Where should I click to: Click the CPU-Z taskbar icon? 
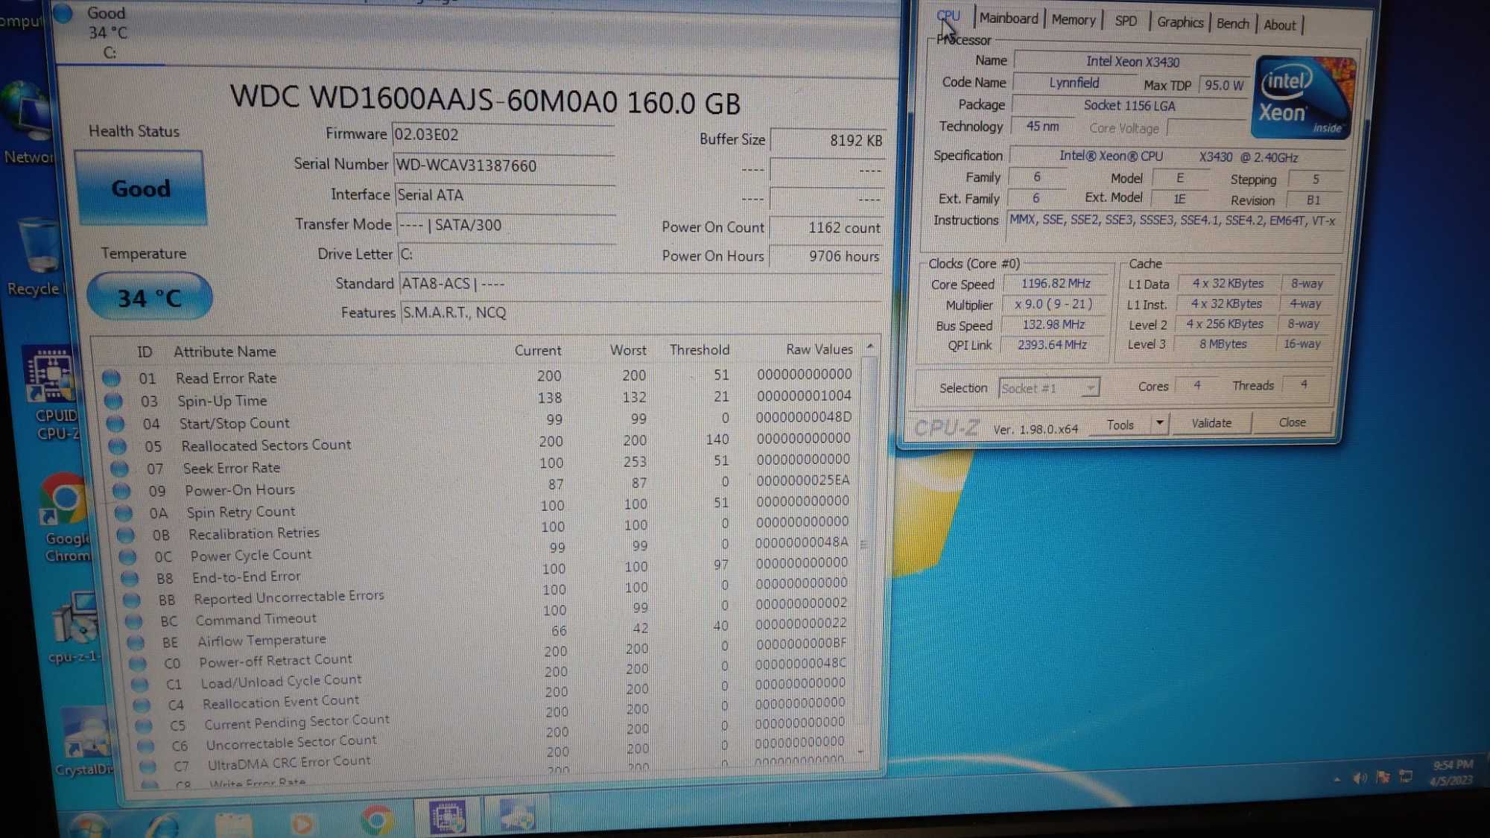point(447,818)
